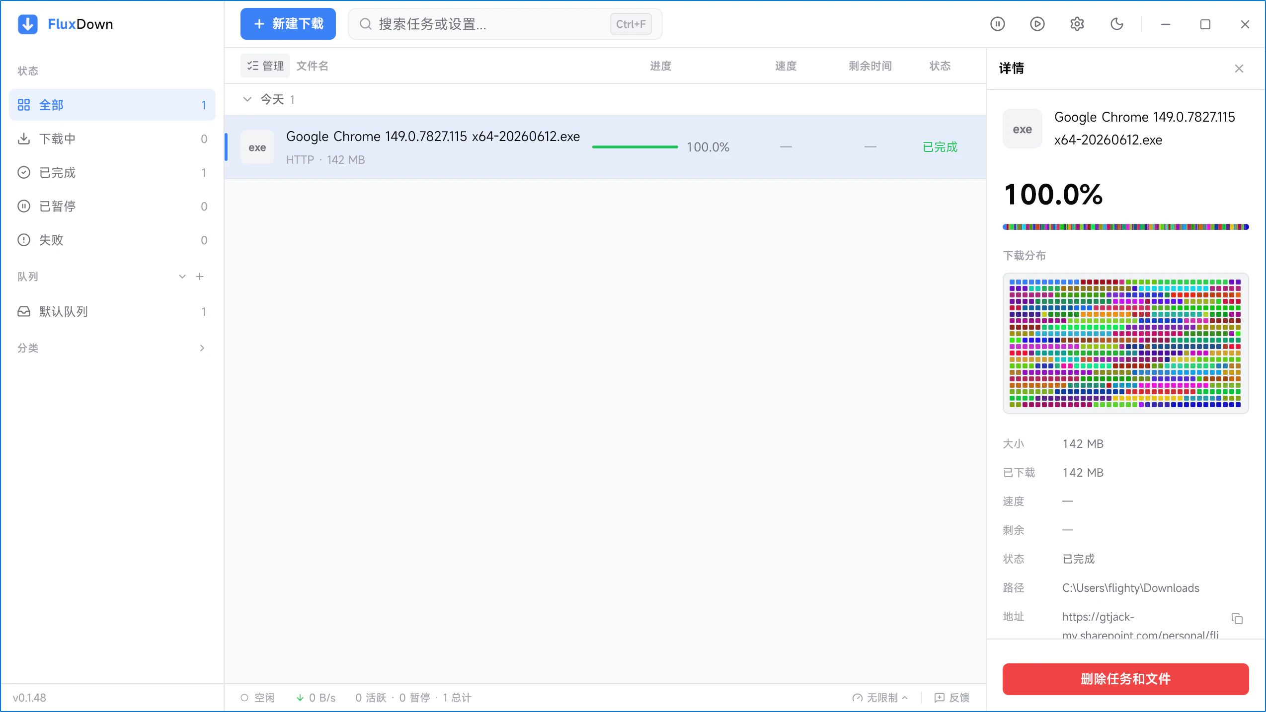This screenshot has width=1266, height=712.
Task: Select the 已暂停 filter
Action: click(x=112, y=206)
